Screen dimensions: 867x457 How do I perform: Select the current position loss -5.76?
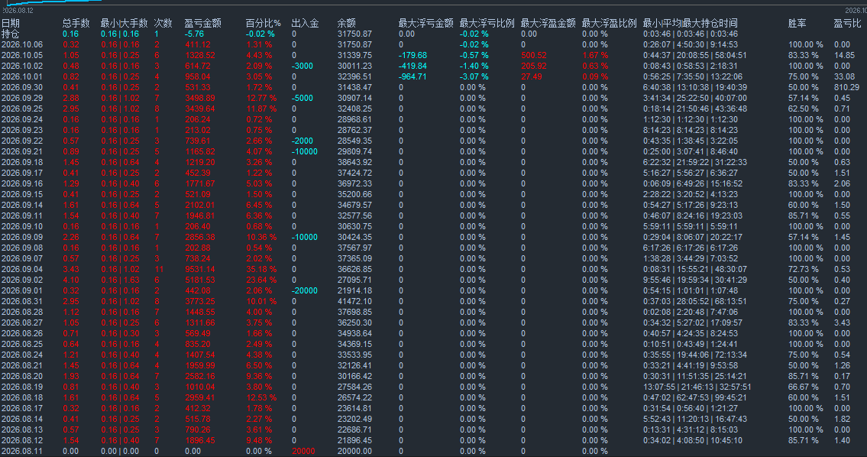click(194, 34)
